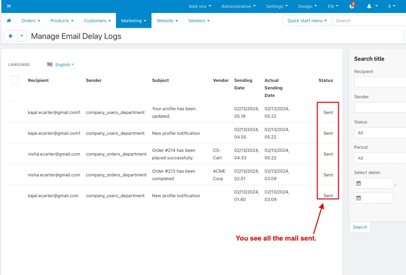Expand the English language dropdown
Screen dimensions: 406x275
tap(64, 64)
